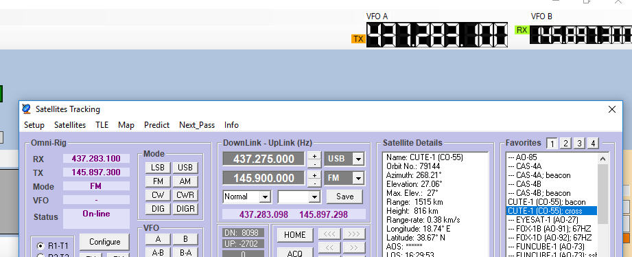This screenshot has width=632, height=257.
Task: Click the Satellites Tracking window globe icon
Action: coord(27,109)
